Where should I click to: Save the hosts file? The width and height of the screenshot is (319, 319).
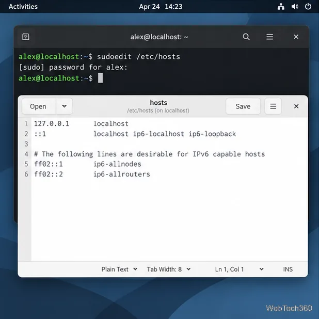point(243,106)
